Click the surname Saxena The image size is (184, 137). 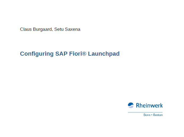tap(73, 29)
